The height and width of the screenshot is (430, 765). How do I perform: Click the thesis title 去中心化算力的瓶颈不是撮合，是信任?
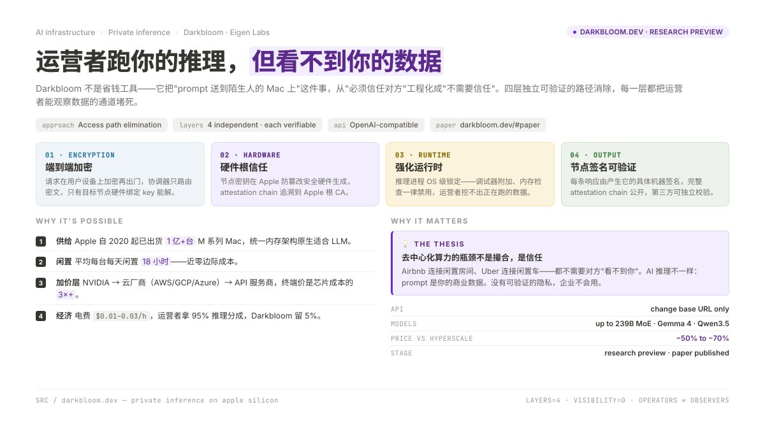click(472, 257)
